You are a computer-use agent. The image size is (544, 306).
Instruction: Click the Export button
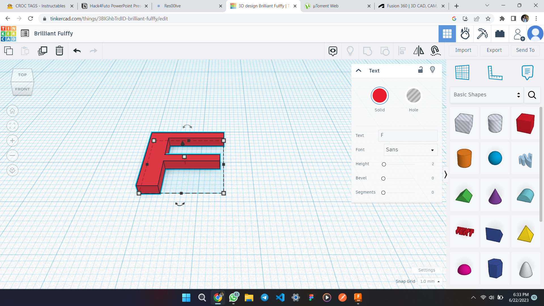click(x=494, y=50)
